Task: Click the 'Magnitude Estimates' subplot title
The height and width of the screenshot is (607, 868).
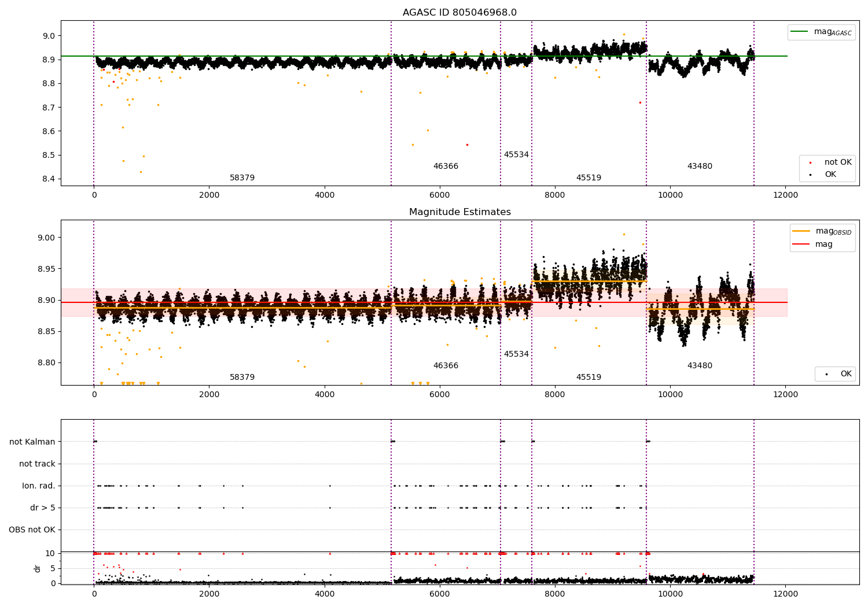Action: pos(459,212)
